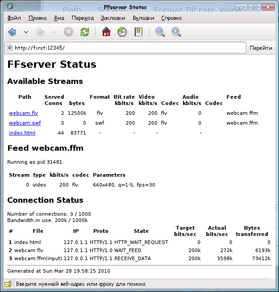Go back with the blue arrow
Screen dimensions: 279x292
point(12,32)
